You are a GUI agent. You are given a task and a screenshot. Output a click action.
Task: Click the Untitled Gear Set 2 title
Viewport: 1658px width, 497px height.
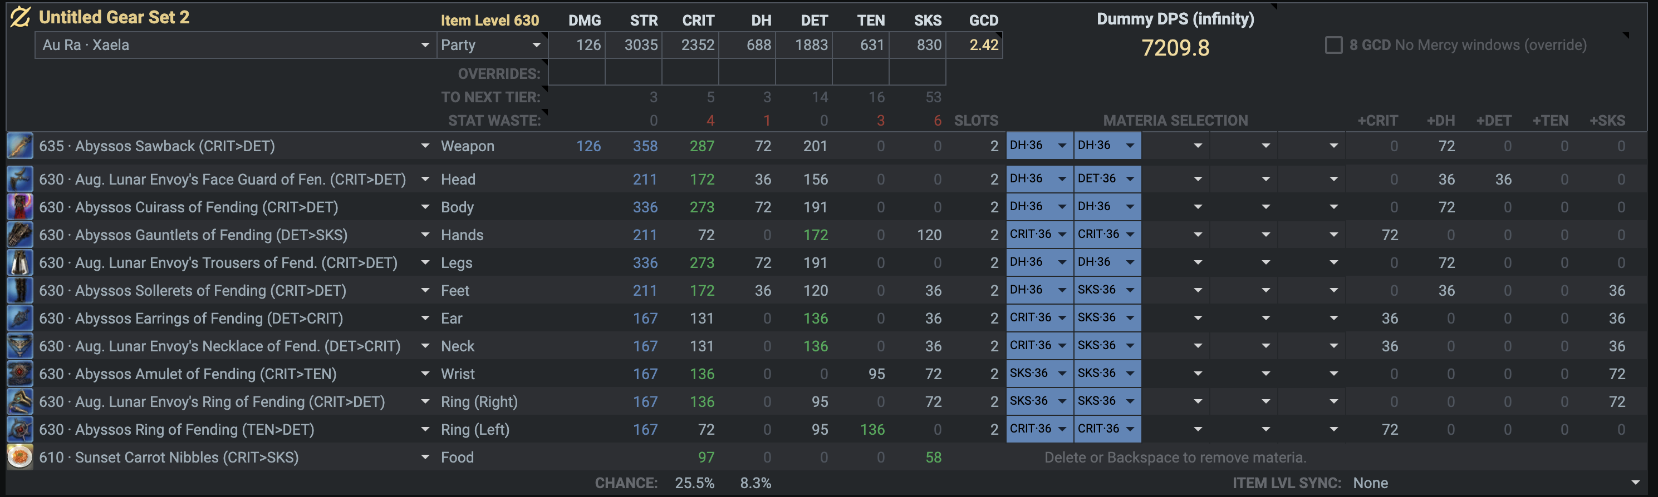tap(114, 17)
